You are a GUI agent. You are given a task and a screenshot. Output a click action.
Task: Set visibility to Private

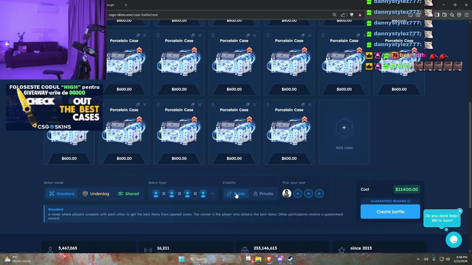click(263, 194)
